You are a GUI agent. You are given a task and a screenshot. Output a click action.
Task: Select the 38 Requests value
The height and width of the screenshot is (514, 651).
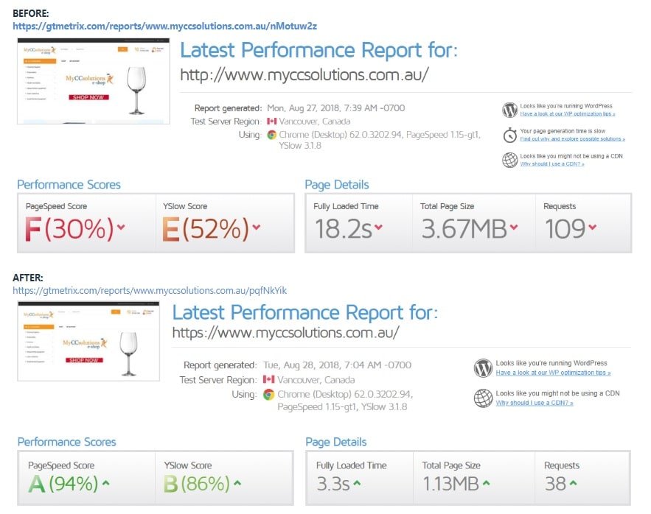point(555,484)
